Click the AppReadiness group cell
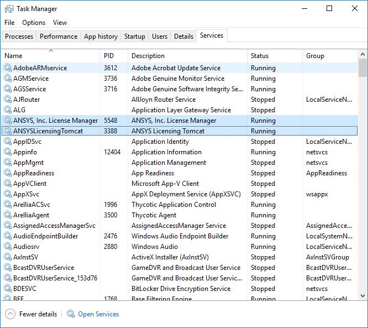This screenshot has width=368, height=328. [327, 173]
